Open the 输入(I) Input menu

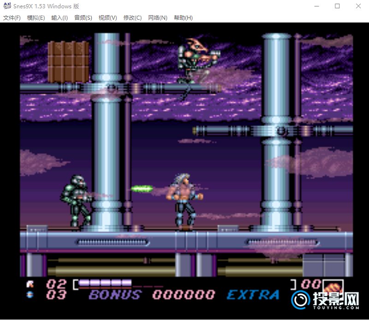[x=60, y=18]
